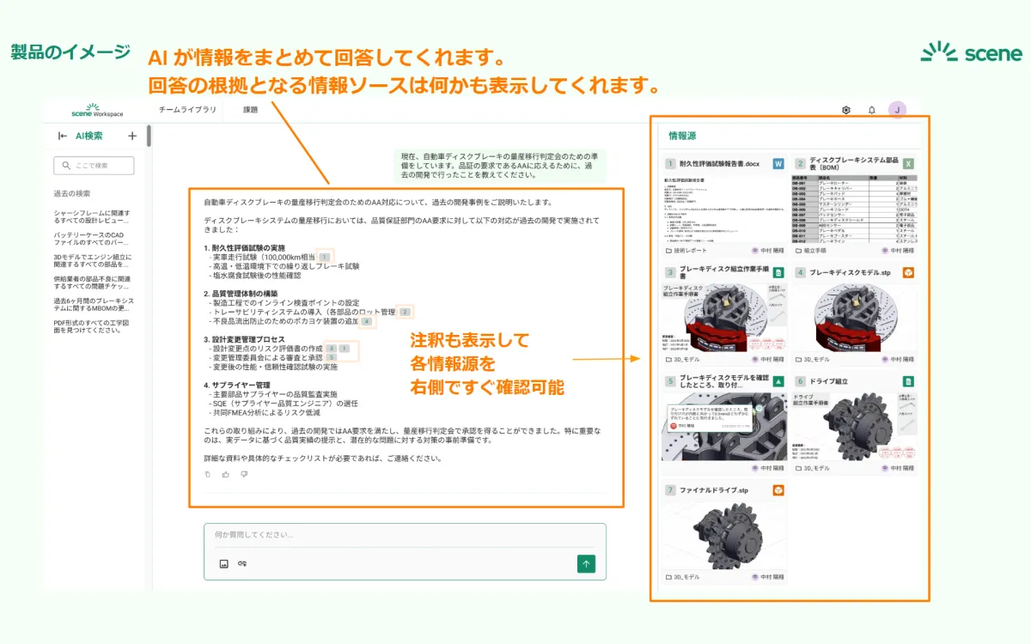This screenshot has height=644, width=1031.
Task: Give the answer a thumbs down
Action: coord(244,474)
